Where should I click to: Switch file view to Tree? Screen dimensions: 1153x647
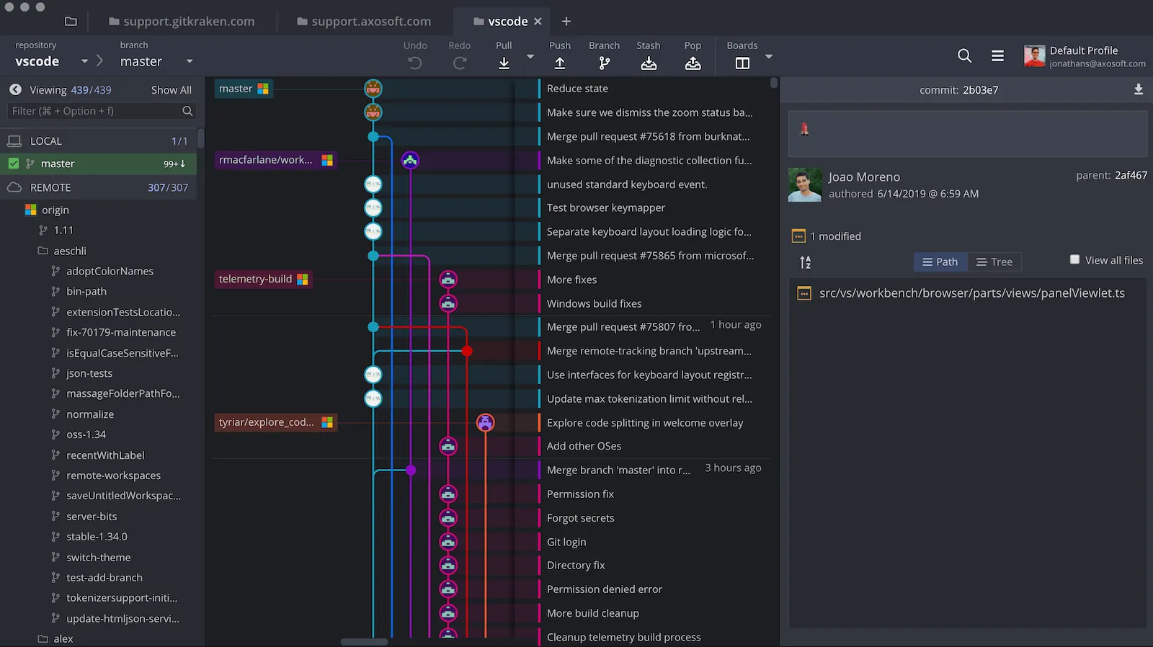[994, 262]
